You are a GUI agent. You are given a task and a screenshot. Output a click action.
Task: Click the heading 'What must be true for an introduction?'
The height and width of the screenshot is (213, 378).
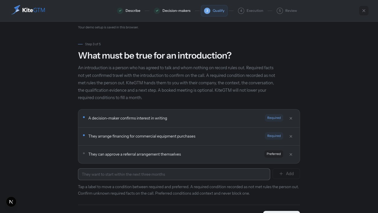pos(155,55)
